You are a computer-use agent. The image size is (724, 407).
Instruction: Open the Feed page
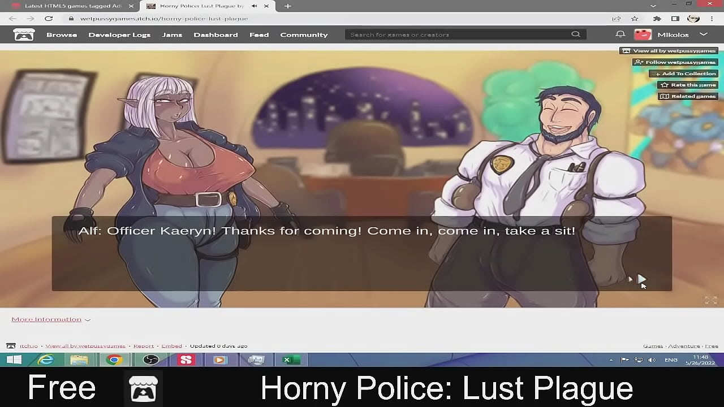click(259, 34)
